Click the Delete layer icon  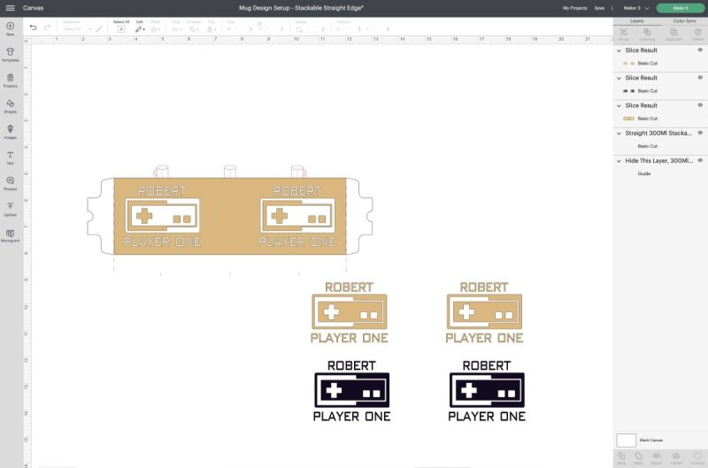click(698, 34)
